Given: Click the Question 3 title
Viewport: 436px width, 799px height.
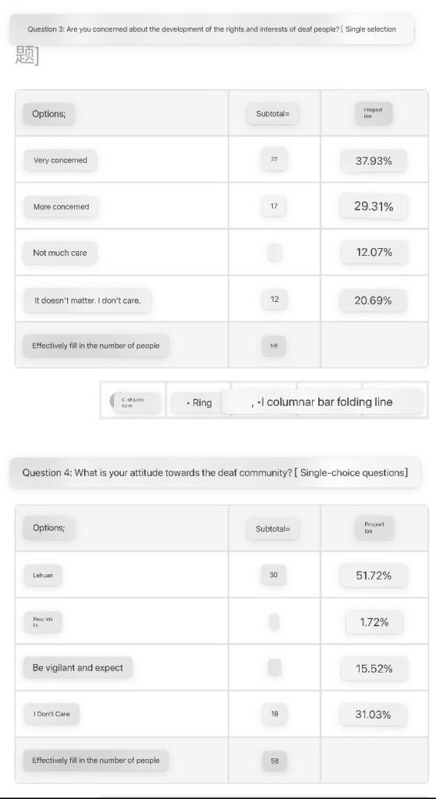Looking at the screenshot, I should [211, 29].
